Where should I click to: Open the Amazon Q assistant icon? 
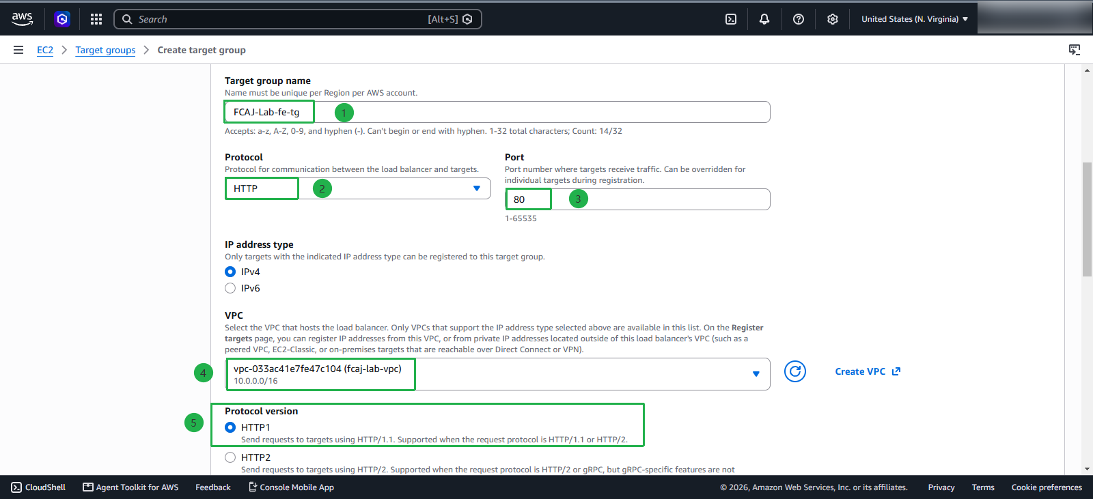point(62,19)
